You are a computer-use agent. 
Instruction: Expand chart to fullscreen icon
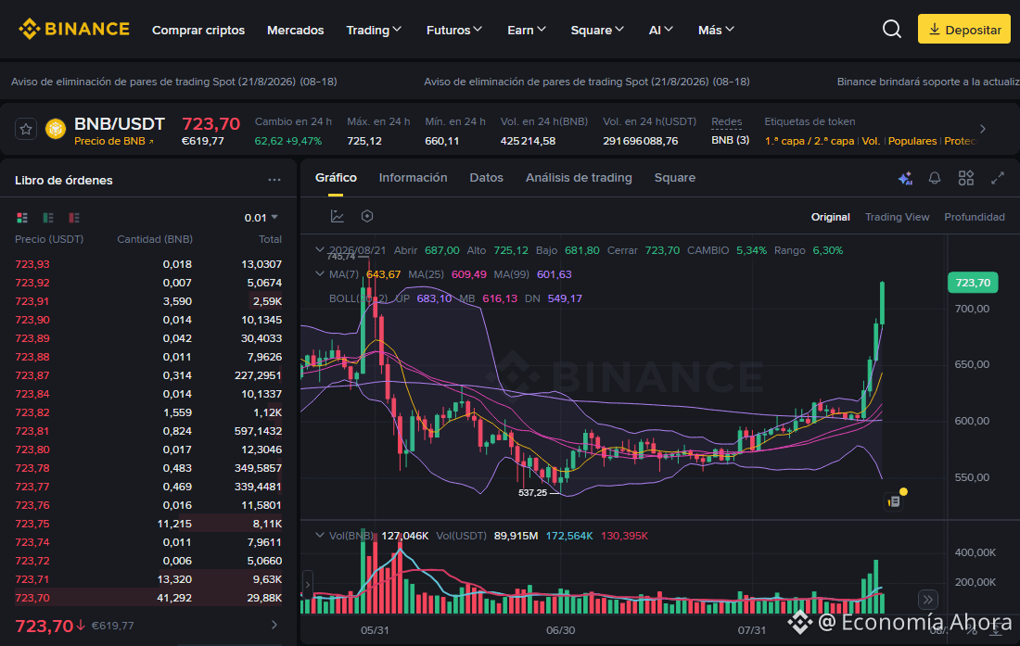(997, 178)
